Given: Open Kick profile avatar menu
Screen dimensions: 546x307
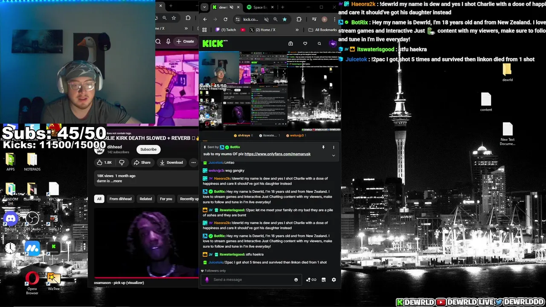Looking at the screenshot, I should pyautogui.click(x=333, y=43).
